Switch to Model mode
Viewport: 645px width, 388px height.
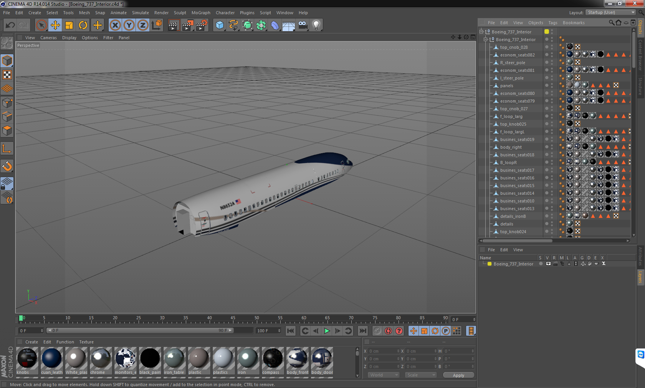(x=7, y=61)
